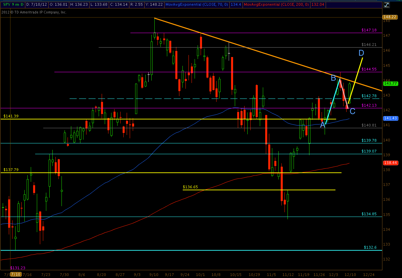
Task: Click the $147.18 price level label
Action: click(x=369, y=30)
